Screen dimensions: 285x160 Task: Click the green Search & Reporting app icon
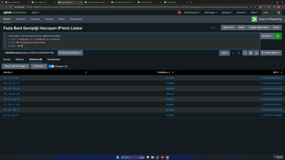[254, 19]
